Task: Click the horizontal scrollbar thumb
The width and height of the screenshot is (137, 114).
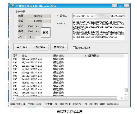Action: (67, 98)
